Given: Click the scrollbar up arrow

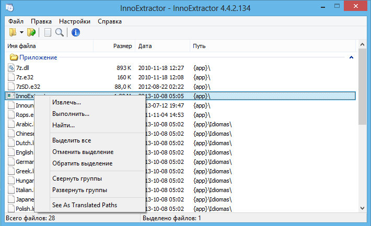Looking at the screenshot, I should pos(362,44).
